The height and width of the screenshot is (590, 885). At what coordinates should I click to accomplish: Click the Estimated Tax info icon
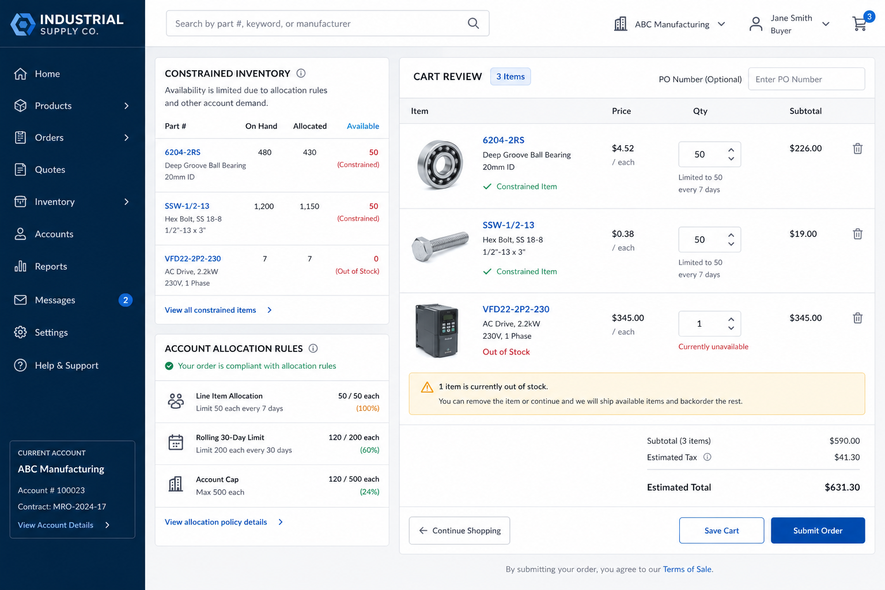click(x=707, y=457)
